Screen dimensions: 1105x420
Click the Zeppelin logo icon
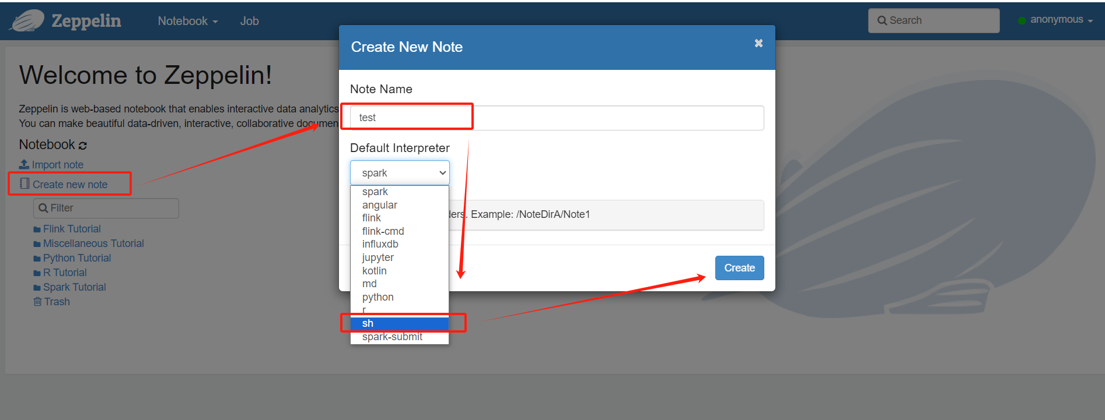click(27, 21)
